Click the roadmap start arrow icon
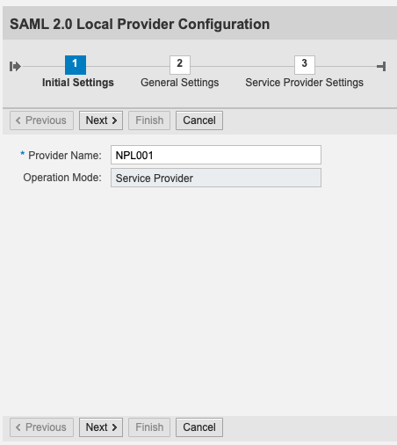The width and height of the screenshot is (397, 445). 15,66
